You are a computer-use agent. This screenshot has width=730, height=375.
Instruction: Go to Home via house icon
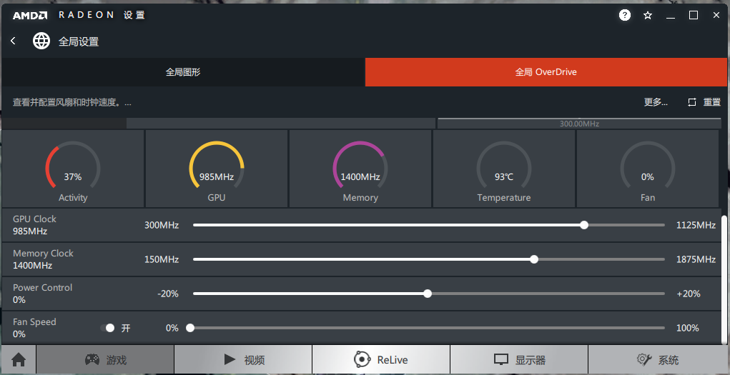click(19, 360)
